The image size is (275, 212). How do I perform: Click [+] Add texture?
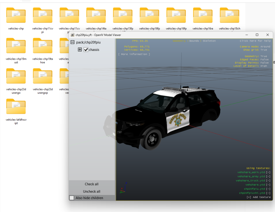tap(258, 197)
